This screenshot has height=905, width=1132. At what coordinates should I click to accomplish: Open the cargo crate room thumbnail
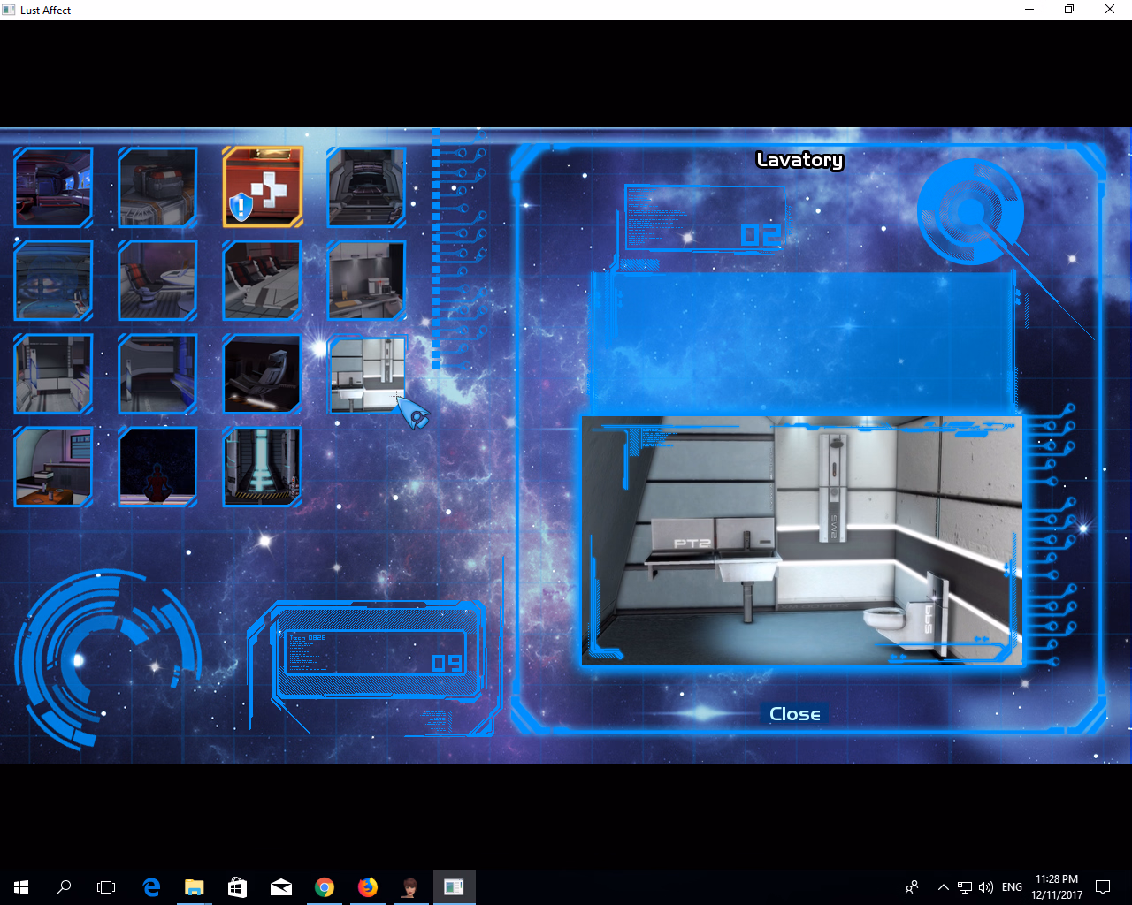click(157, 187)
